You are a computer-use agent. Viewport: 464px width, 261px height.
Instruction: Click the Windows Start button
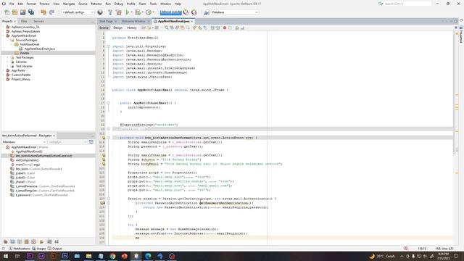[x=6, y=256]
